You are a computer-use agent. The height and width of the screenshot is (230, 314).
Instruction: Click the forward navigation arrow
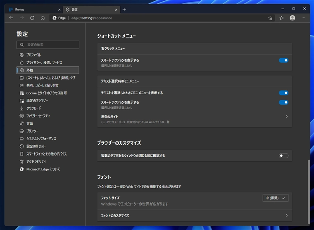point(21,18)
